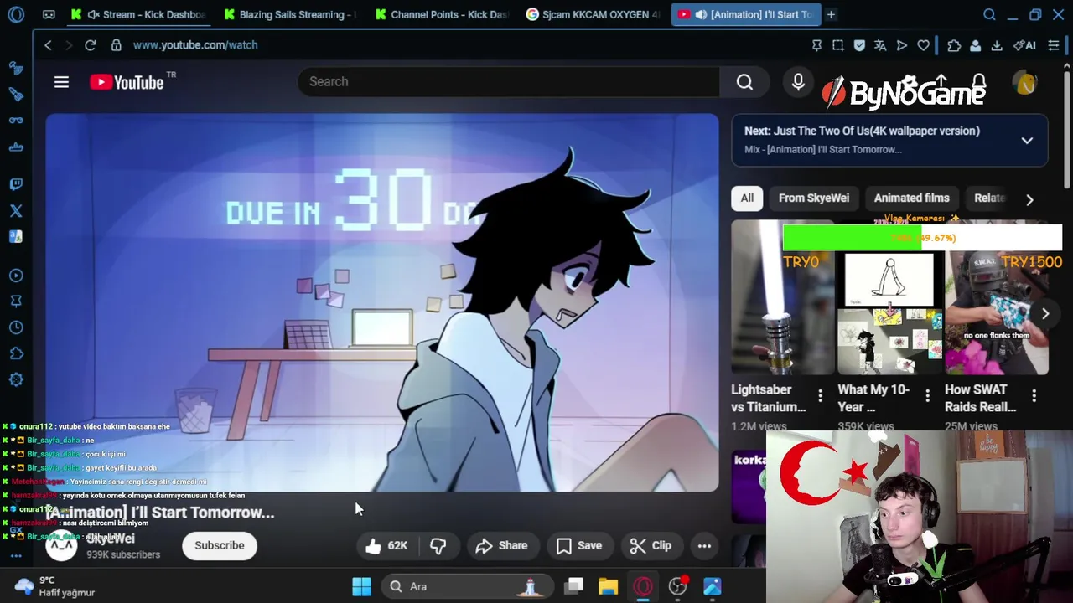Open sidebar three-dots more options
The height and width of the screenshot is (603, 1073).
[16, 555]
